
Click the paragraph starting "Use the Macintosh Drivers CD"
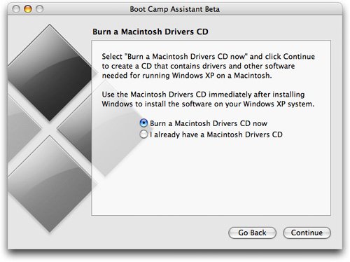208,99
